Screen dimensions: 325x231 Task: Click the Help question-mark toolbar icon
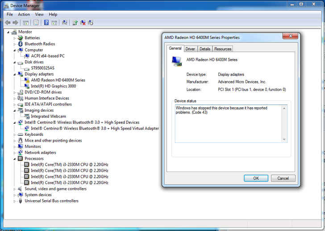click(x=46, y=22)
